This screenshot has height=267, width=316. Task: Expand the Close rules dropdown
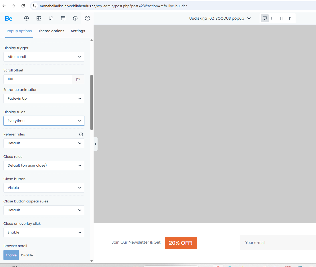pyautogui.click(x=44, y=166)
